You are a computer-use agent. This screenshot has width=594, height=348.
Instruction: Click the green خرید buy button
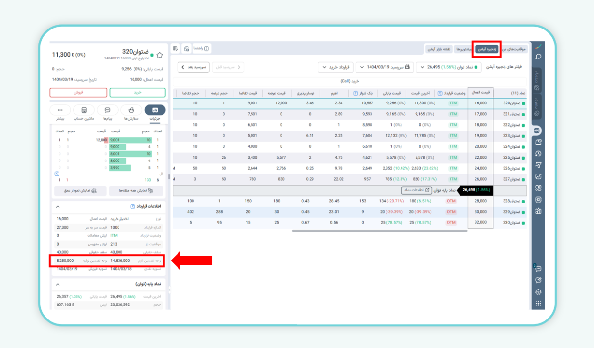coord(137,92)
